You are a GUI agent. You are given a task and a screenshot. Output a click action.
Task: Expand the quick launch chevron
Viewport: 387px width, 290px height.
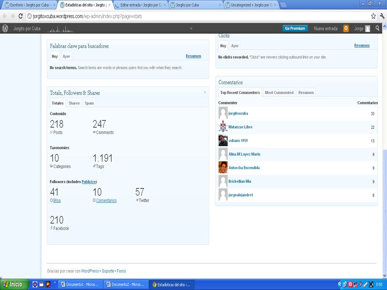(54, 283)
